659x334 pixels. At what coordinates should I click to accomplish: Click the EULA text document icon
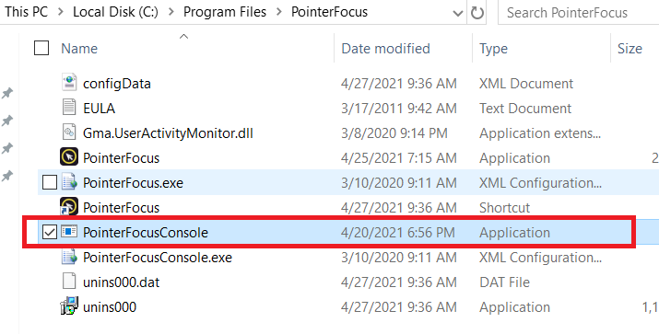tap(69, 108)
